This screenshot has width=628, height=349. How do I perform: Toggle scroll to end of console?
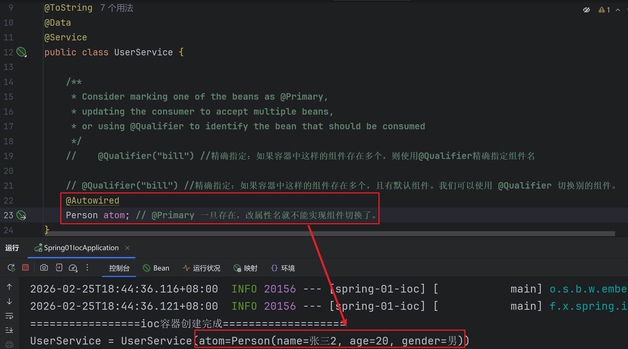click(9, 330)
